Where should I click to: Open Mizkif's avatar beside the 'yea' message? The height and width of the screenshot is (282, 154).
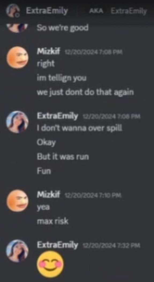click(17, 201)
